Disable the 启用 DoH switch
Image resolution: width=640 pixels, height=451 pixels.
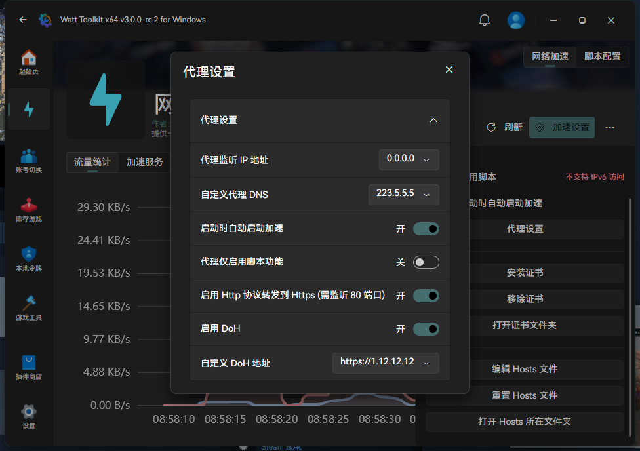(426, 329)
